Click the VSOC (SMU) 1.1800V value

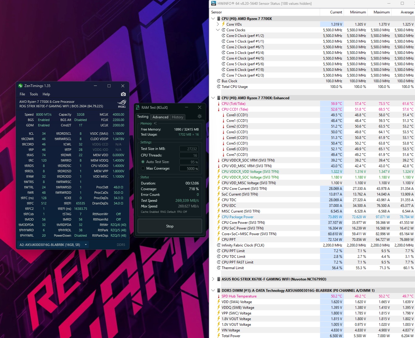coord(118,134)
